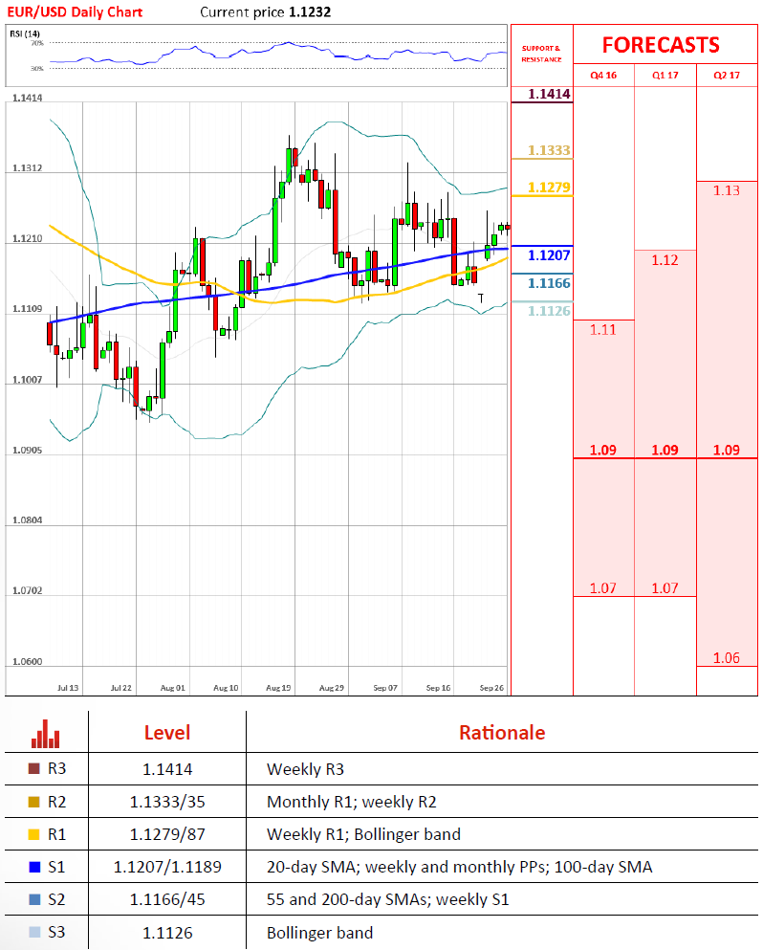The width and height of the screenshot is (763, 950).
Task: Click the 1.0600 price axis label
Action: [27, 661]
